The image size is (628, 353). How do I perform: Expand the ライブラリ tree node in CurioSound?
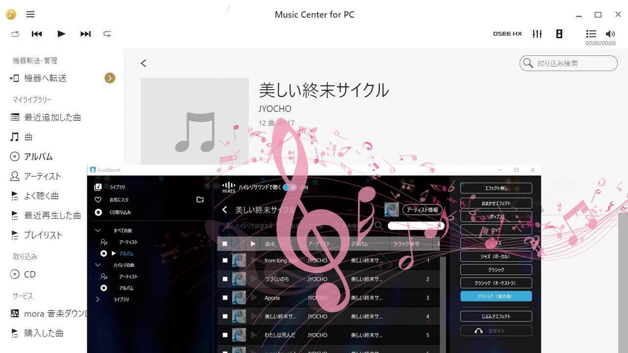pyautogui.click(x=98, y=299)
